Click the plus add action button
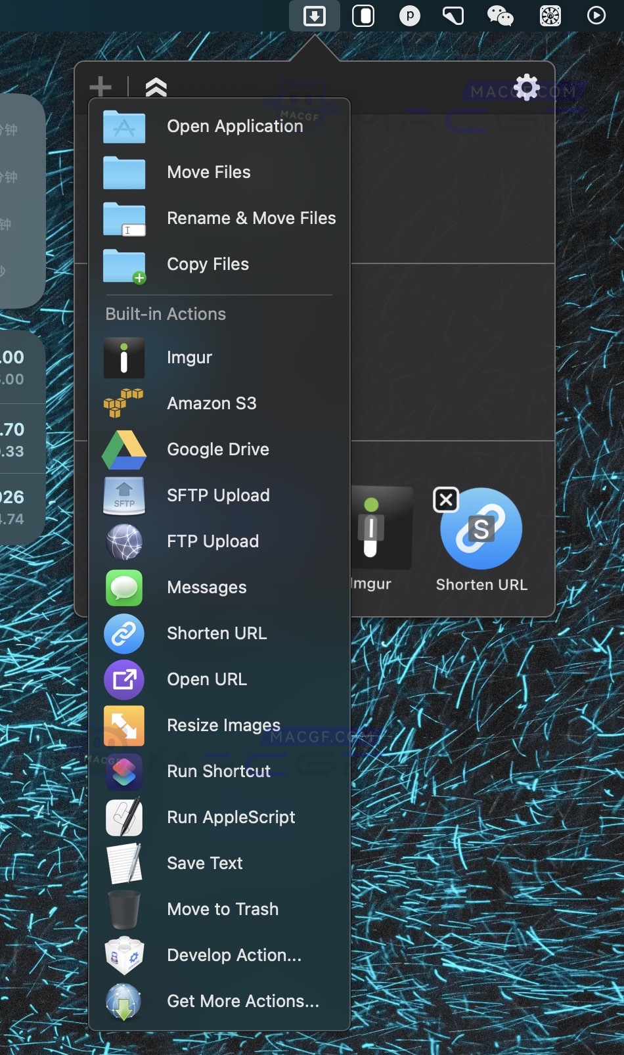Viewport: 624px width, 1055px height. [100, 86]
